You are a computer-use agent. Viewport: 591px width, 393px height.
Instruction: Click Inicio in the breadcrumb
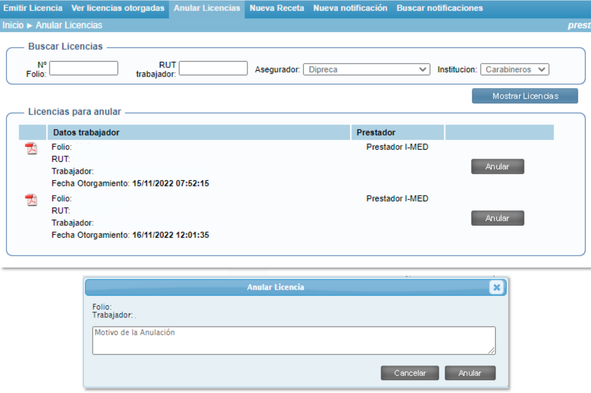(13, 25)
